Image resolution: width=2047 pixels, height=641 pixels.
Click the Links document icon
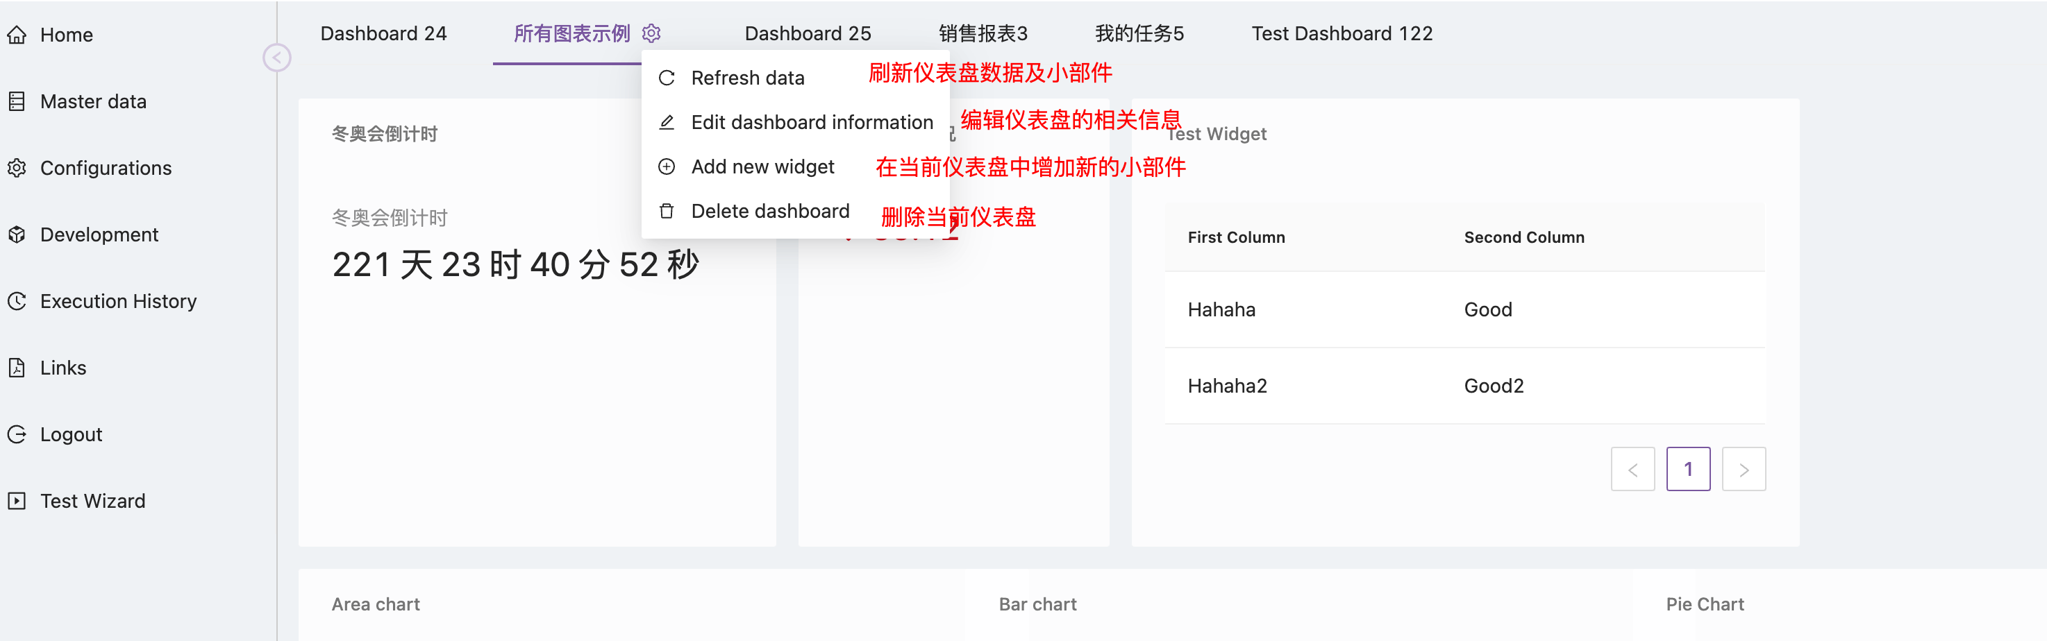tap(17, 368)
